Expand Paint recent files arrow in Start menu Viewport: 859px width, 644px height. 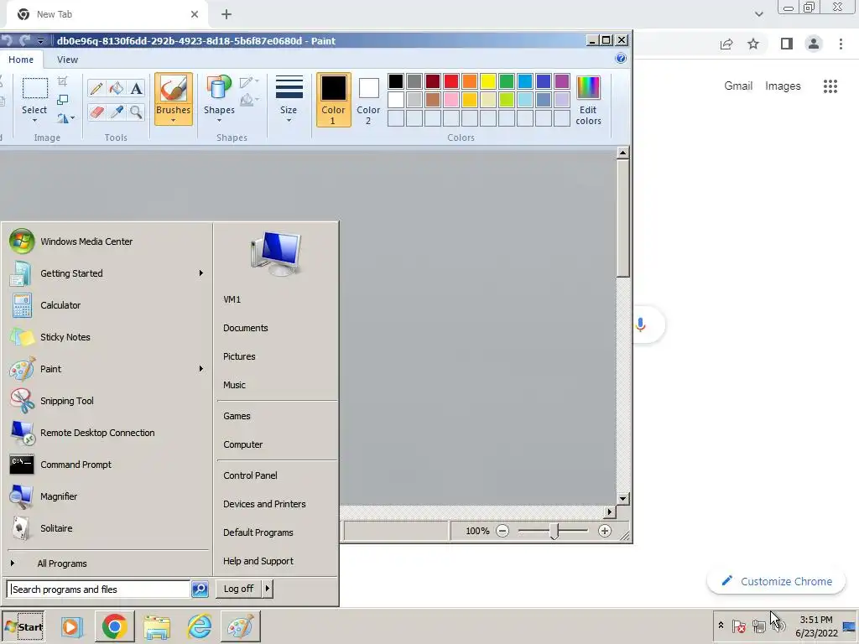point(201,369)
